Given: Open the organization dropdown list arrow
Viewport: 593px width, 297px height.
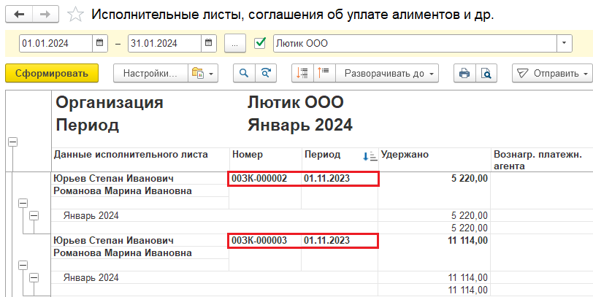Looking at the screenshot, I should point(564,43).
